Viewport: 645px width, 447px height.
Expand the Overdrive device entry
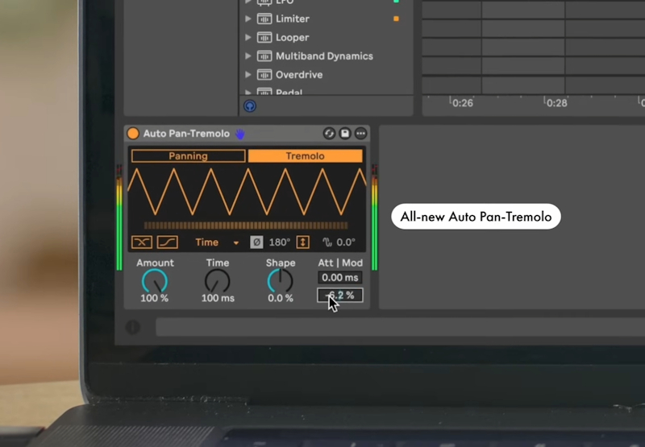pos(248,75)
